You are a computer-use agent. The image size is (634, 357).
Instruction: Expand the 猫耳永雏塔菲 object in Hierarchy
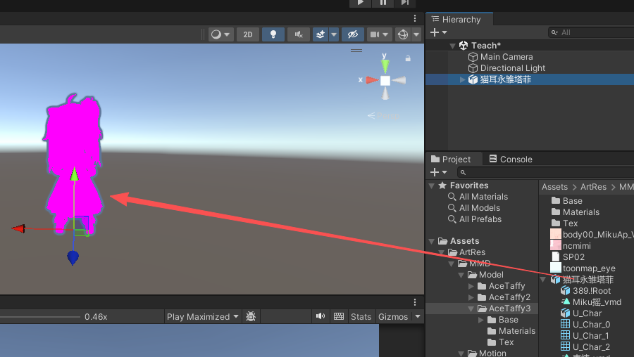click(462, 79)
